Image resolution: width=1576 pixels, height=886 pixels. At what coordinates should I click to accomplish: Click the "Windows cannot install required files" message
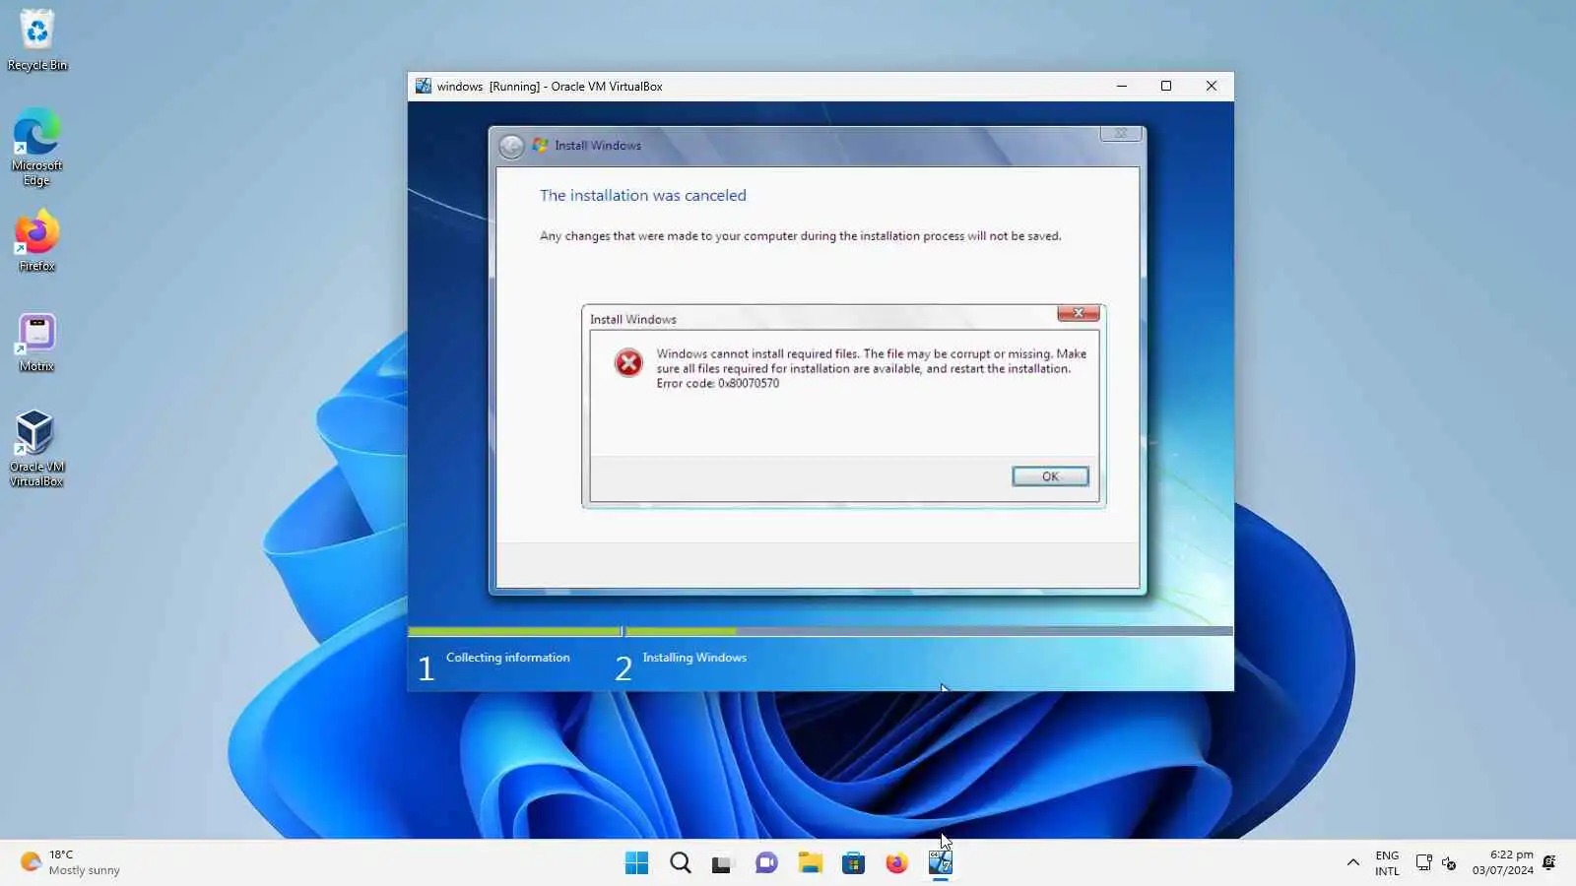[x=872, y=361]
